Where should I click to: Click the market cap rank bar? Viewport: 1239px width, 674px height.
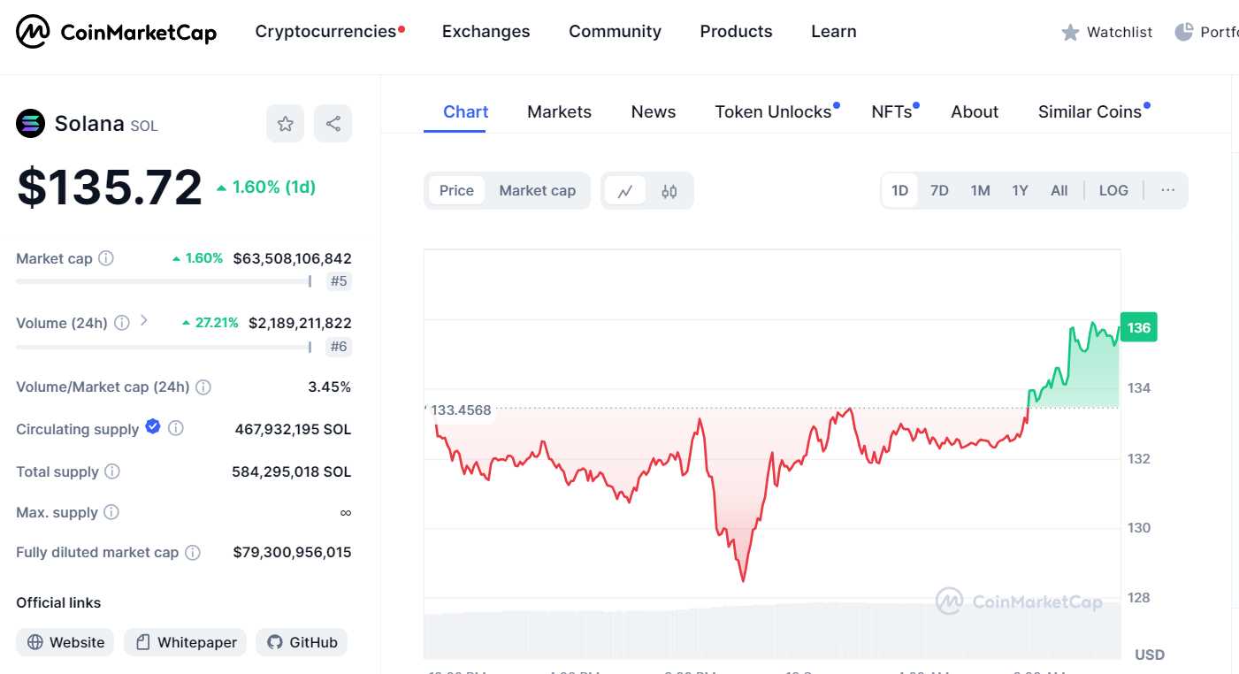[x=164, y=281]
